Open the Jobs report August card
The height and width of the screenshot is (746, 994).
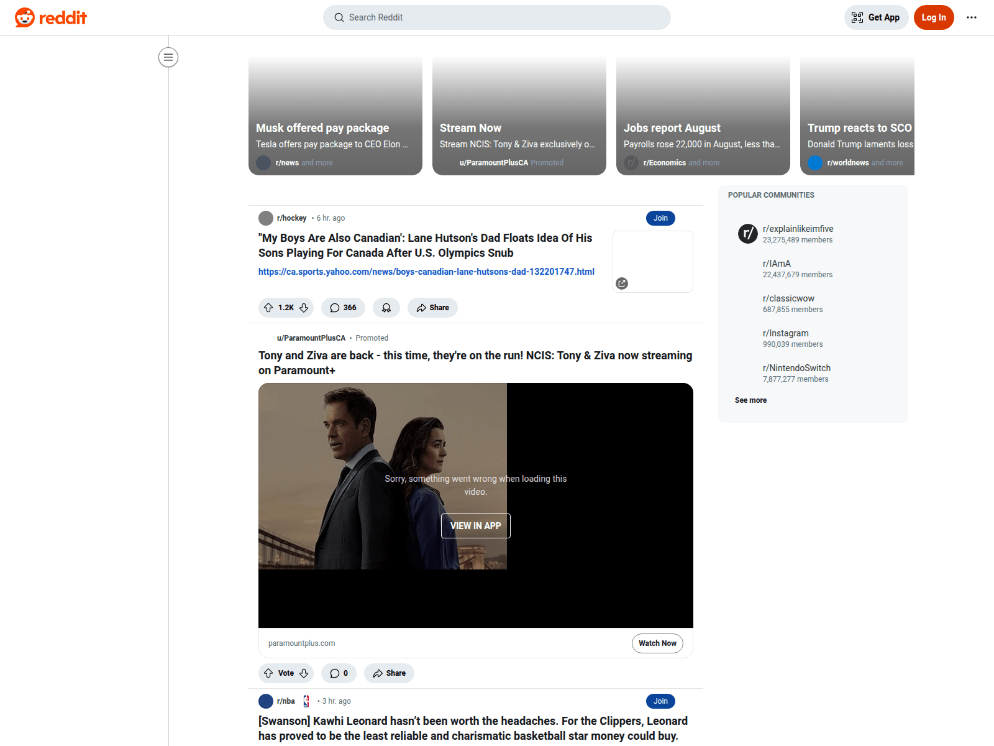click(x=703, y=116)
